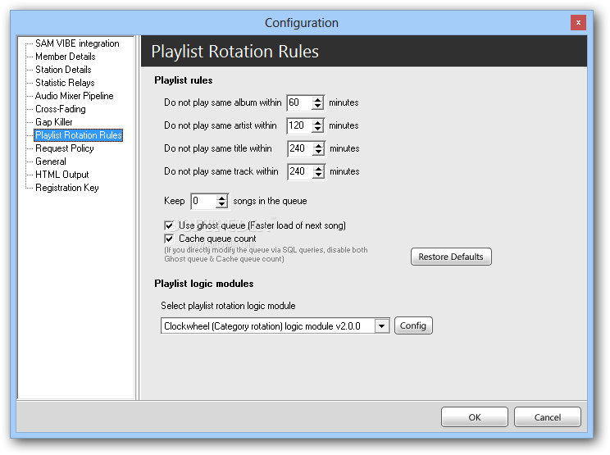Open Gap Killer settings
The height and width of the screenshot is (455, 610).
tap(53, 122)
